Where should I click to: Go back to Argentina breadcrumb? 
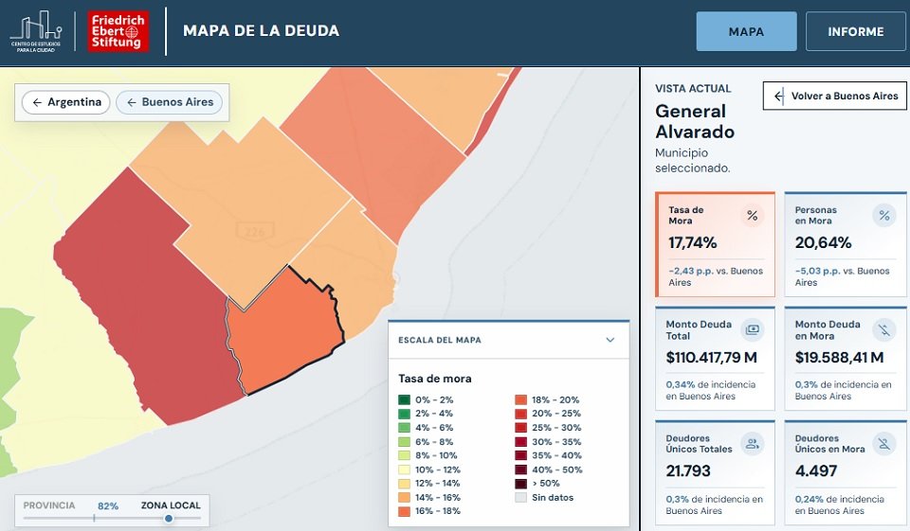coord(65,102)
